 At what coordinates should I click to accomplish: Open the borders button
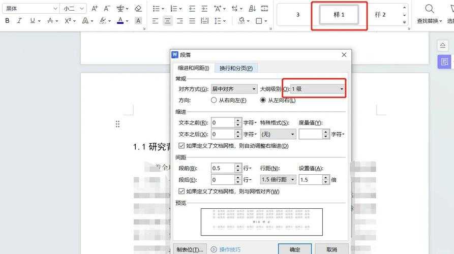[259, 21]
